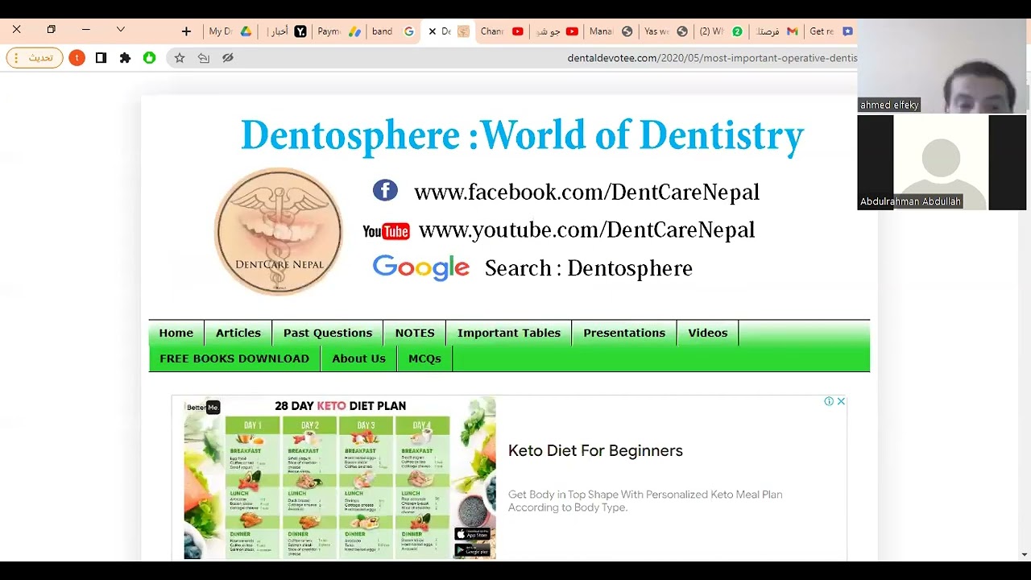
Task: Click the page scrollbar down arrow
Action: [x=1025, y=554]
